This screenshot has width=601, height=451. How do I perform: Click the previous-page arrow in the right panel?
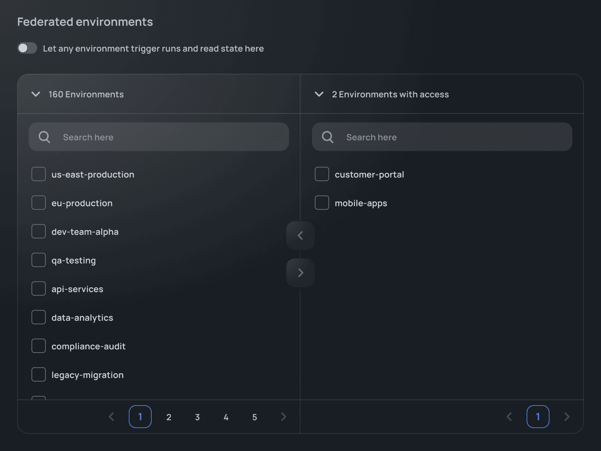coord(509,417)
